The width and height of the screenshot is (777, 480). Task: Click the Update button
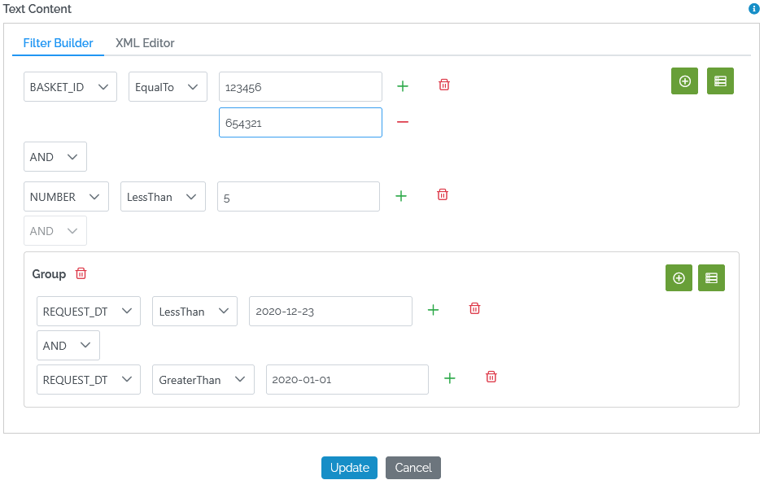click(349, 467)
